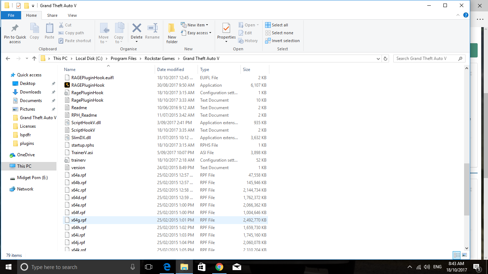
Task: Click the Select all icon
Action: click(268, 25)
